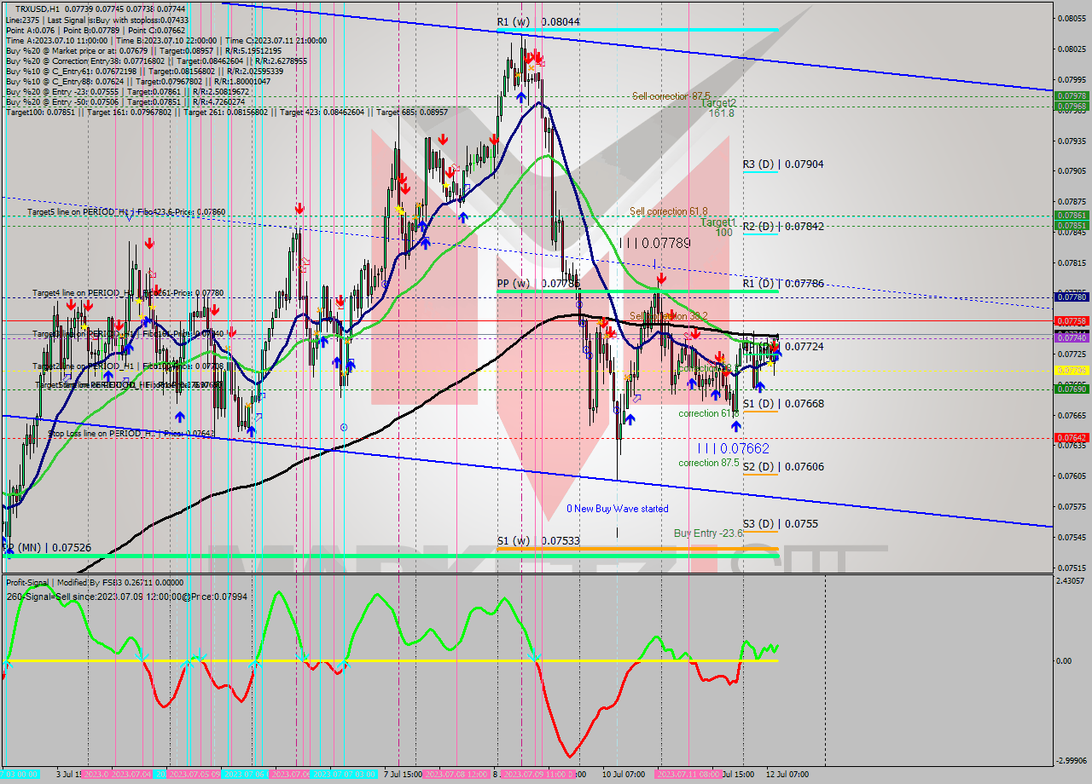The image size is (1092, 784).
Task: Click the highlighted 2023.07.11 08:00 date label
Action: pos(689,775)
